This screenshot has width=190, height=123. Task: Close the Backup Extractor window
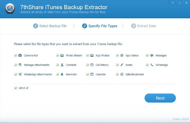[x=187, y=3]
